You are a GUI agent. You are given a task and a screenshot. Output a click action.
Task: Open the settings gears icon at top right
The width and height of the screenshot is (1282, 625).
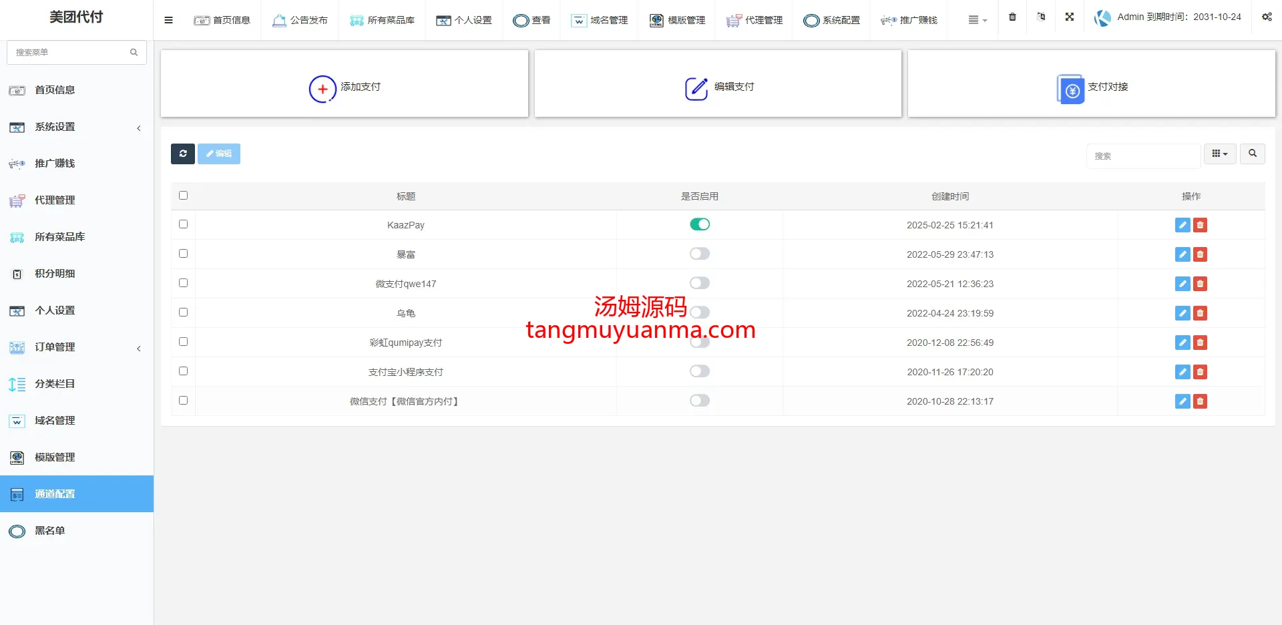point(1266,17)
